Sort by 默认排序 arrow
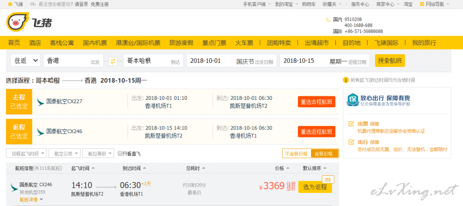This screenshot has height=206, width=463. pyautogui.click(x=325, y=168)
